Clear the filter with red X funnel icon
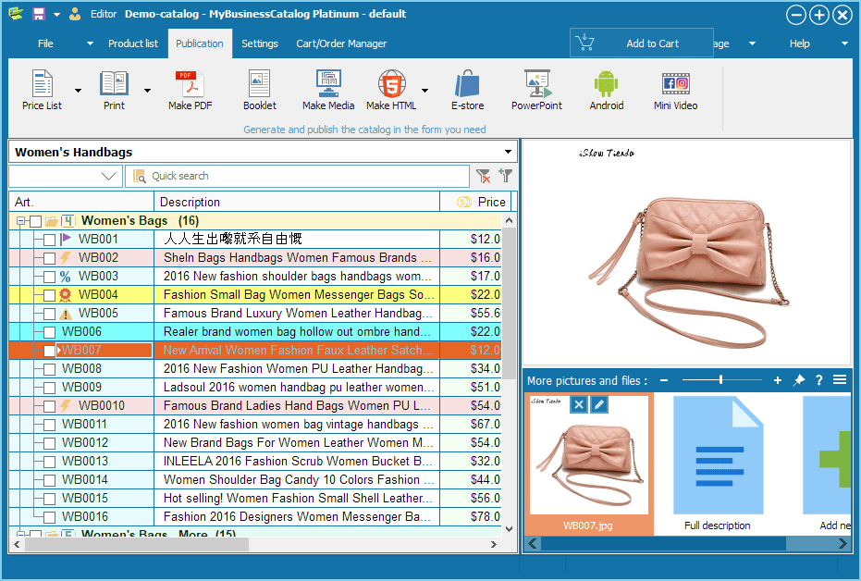 click(x=483, y=176)
